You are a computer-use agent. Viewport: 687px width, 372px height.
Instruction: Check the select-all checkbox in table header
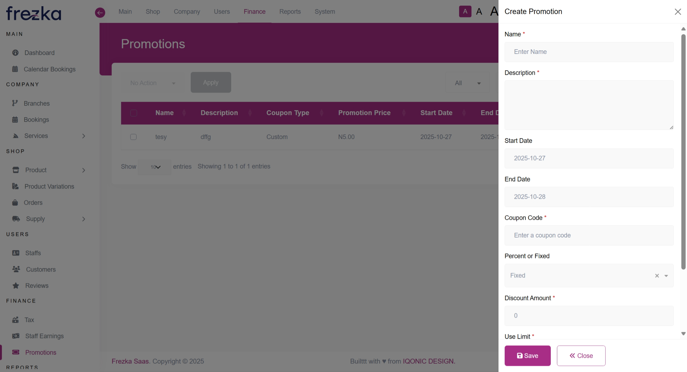134,113
